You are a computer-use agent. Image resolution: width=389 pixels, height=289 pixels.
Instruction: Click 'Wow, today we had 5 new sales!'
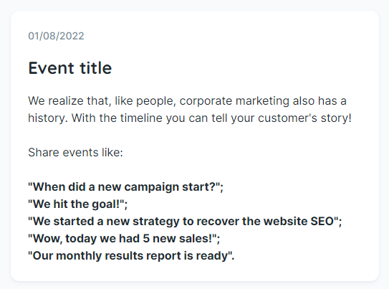(x=124, y=238)
